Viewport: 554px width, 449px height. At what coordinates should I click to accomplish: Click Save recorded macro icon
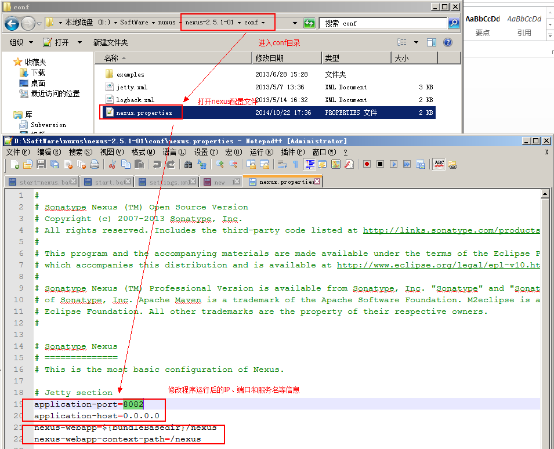421,164
